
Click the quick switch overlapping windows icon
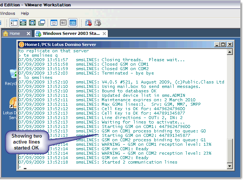tap(42, 23)
